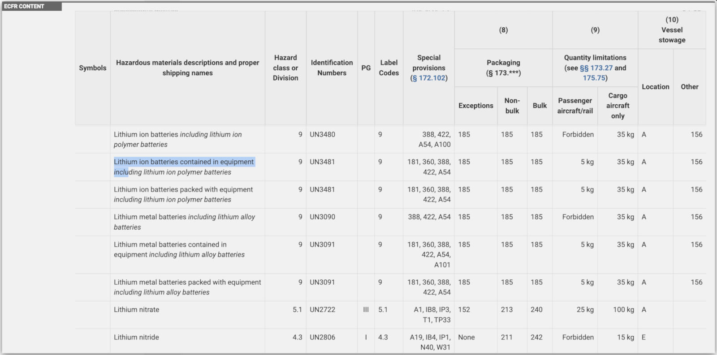The width and height of the screenshot is (717, 355).
Task: Click the '5.1' hazard class for Lithium nitrate
Action: coord(298,310)
